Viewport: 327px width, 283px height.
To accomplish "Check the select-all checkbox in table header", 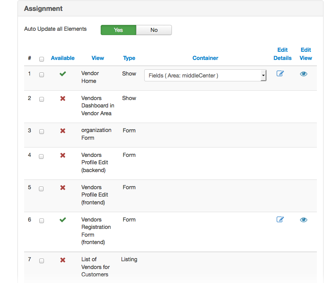I will (x=42, y=59).
